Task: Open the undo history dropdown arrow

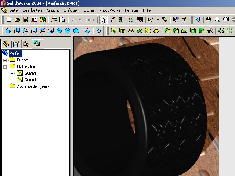Action: click(80, 20)
